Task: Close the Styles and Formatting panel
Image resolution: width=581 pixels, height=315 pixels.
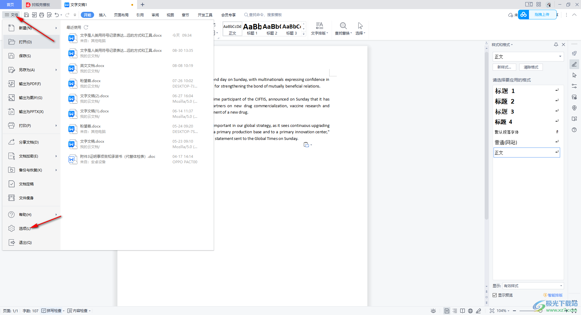Action: tap(563, 45)
